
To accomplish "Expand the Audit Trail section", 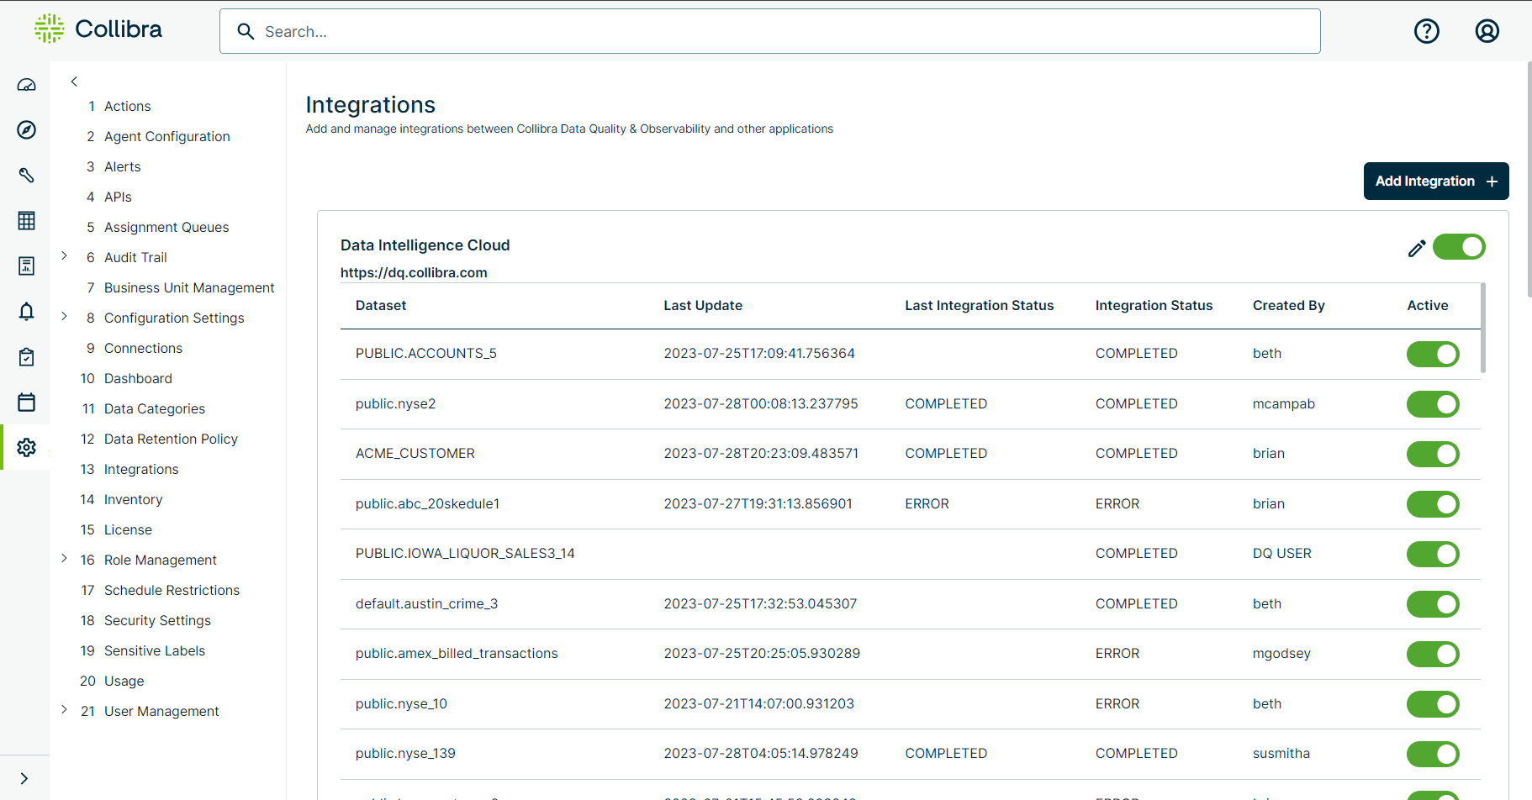I will (x=65, y=256).
